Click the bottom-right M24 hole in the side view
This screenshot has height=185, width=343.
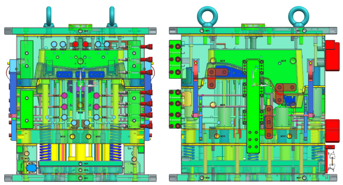click(x=304, y=178)
